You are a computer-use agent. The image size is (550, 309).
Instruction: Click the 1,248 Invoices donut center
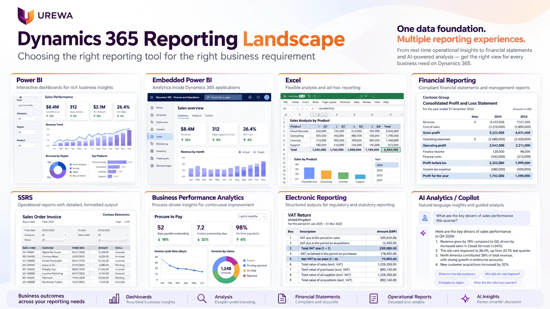click(x=226, y=270)
